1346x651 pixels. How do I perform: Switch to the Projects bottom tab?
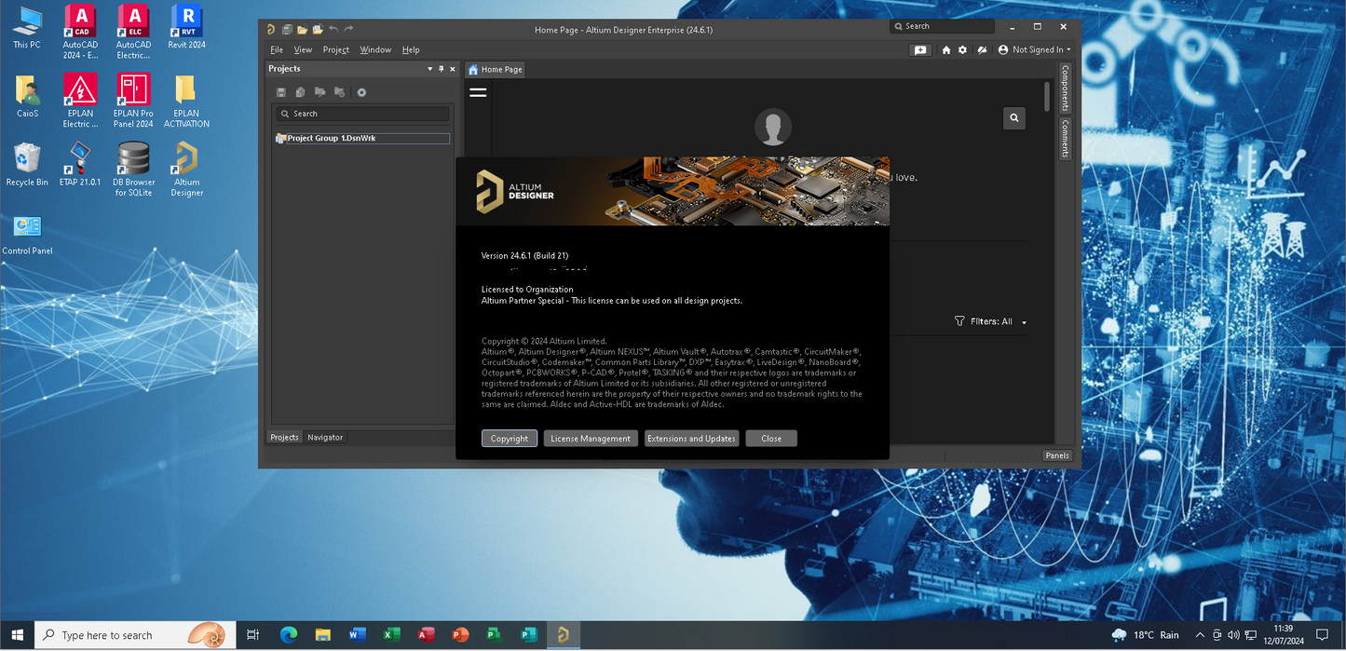[285, 438]
